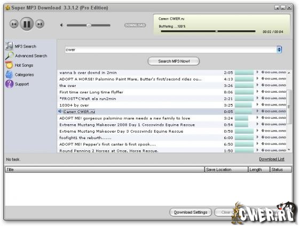Open Download Settings

click(x=191, y=212)
